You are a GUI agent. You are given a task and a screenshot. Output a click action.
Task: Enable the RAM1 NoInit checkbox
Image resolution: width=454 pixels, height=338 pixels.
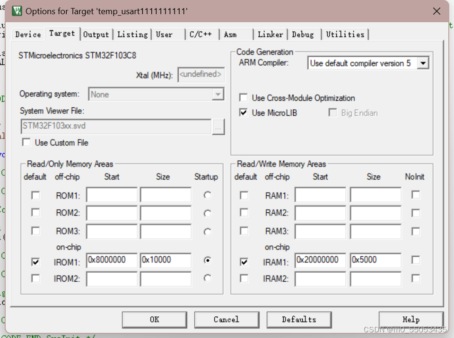click(x=416, y=195)
